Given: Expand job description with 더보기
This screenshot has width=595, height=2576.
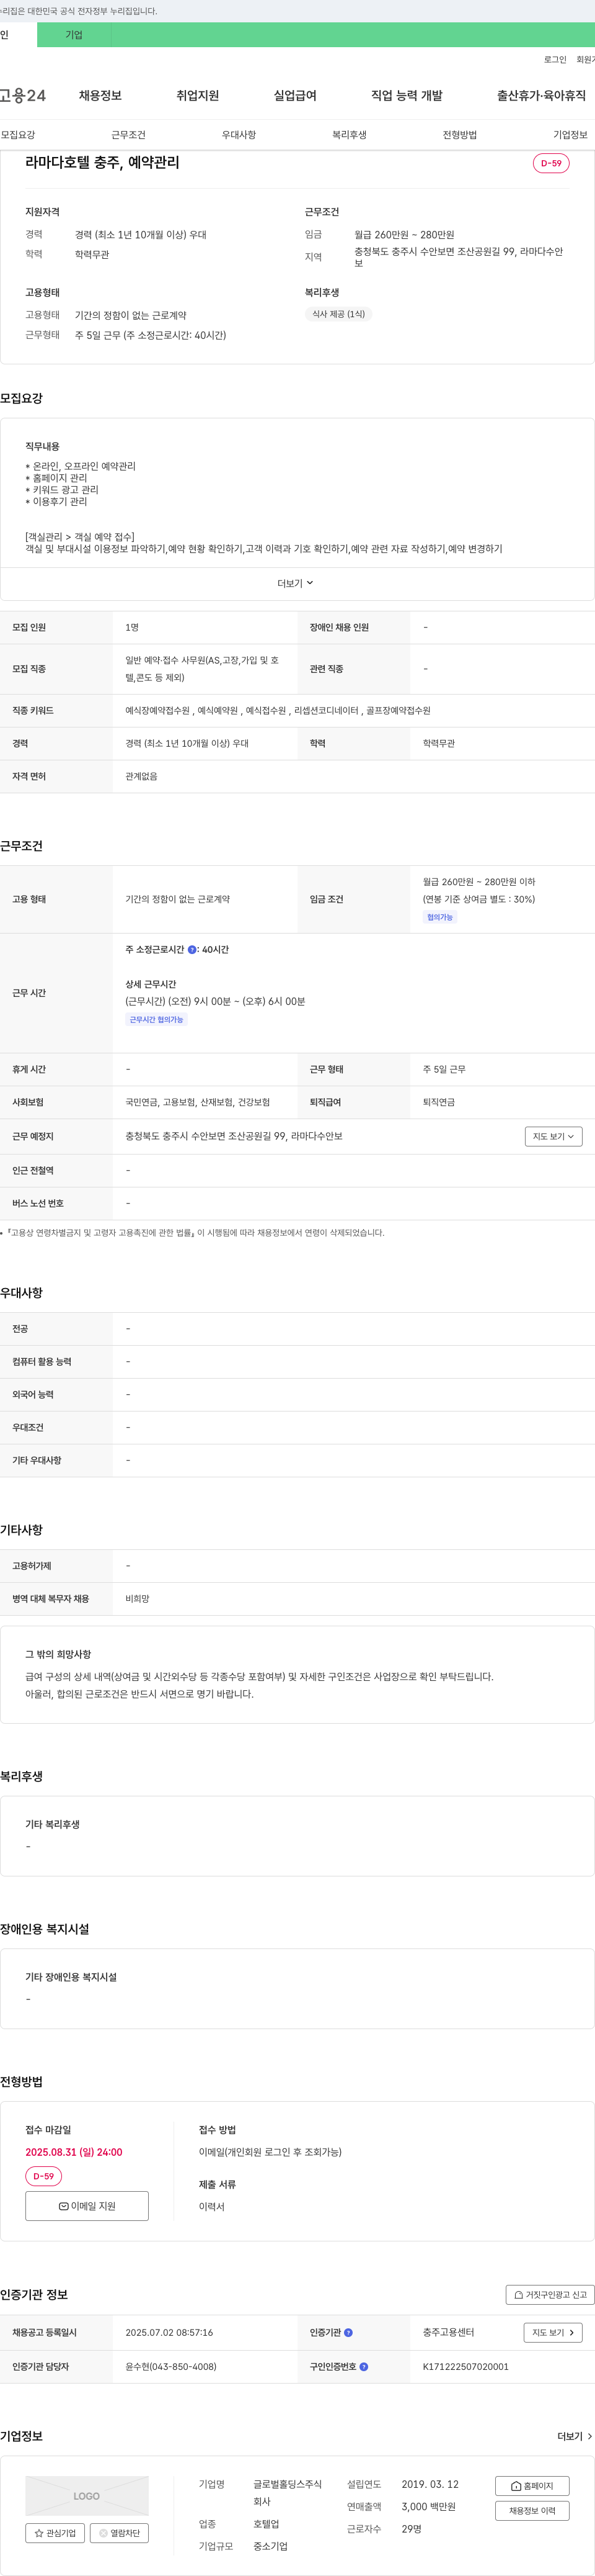Looking at the screenshot, I should point(296,583).
